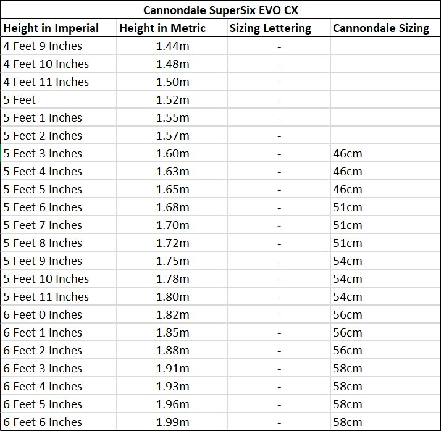Click the 5 Feet 11 Inches cell
441x431 pixels.
(59, 296)
